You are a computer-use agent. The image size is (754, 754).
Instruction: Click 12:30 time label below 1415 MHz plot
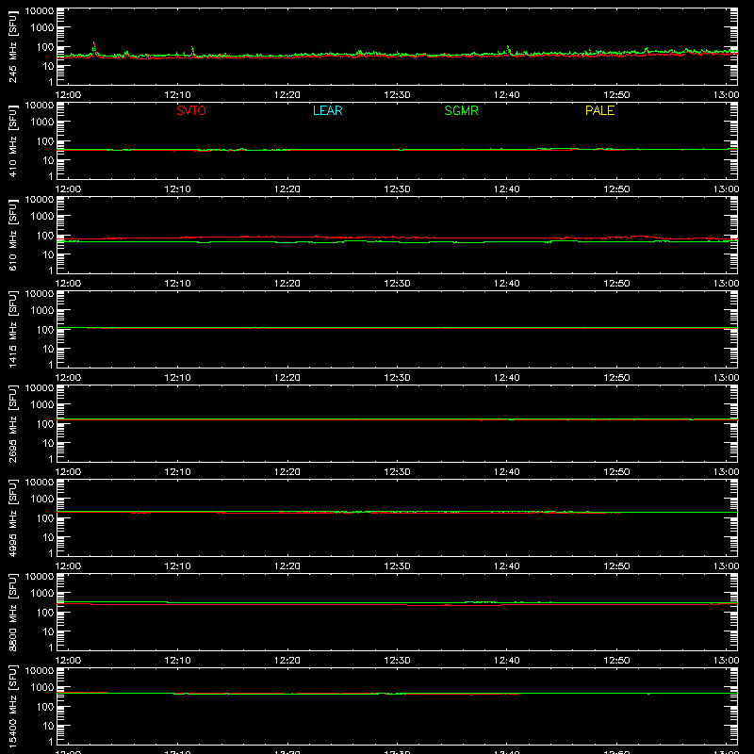coord(397,378)
